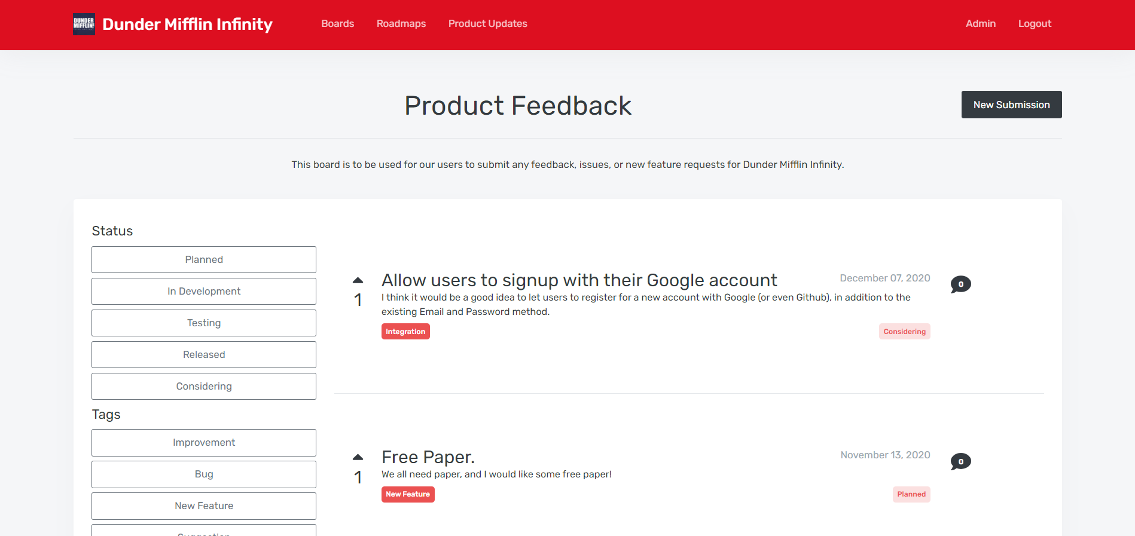Click the 'Product Feedback' heading
The height and width of the screenshot is (536, 1135).
[x=518, y=106]
